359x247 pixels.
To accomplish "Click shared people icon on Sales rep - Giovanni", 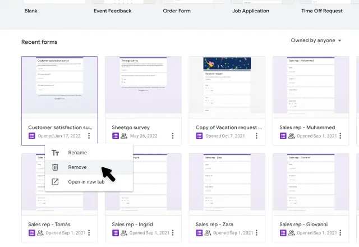I will click(291, 233).
